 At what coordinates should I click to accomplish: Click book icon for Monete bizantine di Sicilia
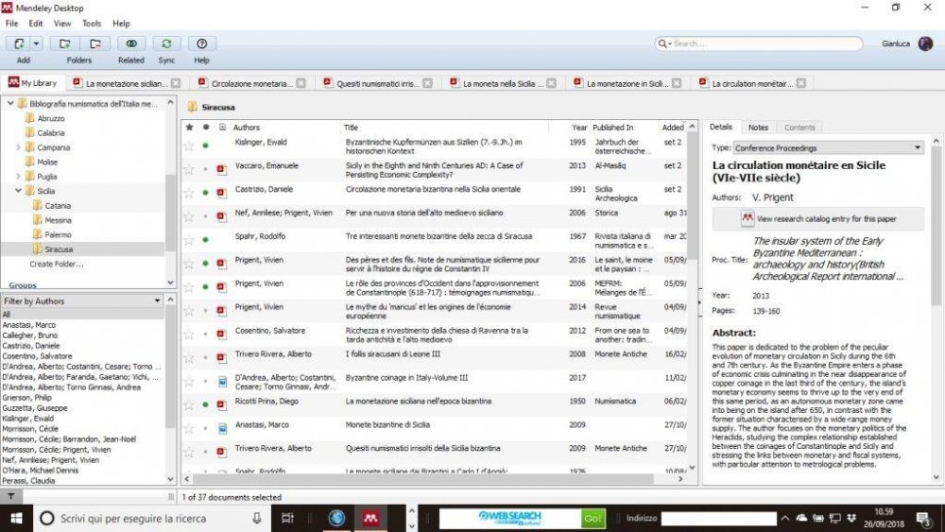tap(222, 428)
